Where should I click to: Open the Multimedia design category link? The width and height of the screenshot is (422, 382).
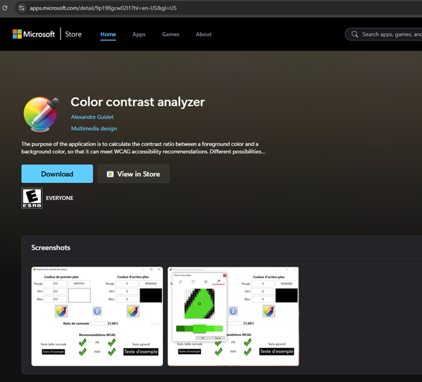(94, 128)
